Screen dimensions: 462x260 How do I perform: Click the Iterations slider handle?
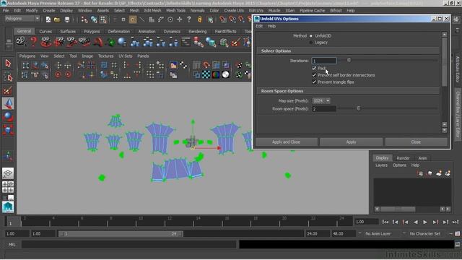(349, 60)
